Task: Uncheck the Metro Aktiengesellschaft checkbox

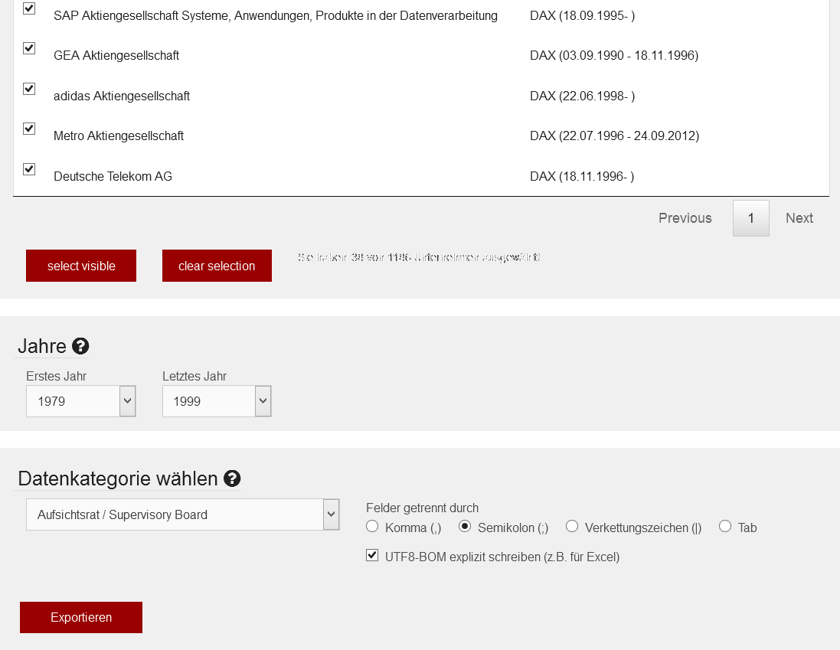Action: (x=29, y=129)
